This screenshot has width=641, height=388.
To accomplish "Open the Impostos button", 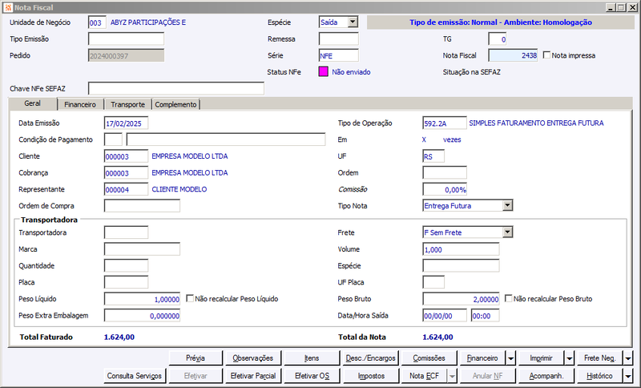I will click(x=371, y=376).
